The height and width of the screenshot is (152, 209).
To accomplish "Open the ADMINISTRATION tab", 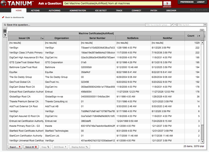I will click(78, 10).
